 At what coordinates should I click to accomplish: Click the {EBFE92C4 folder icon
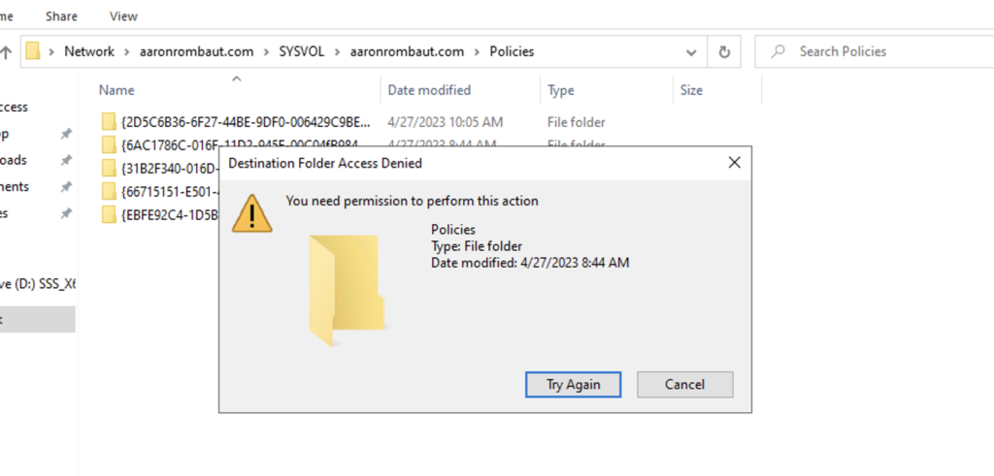pyautogui.click(x=108, y=214)
